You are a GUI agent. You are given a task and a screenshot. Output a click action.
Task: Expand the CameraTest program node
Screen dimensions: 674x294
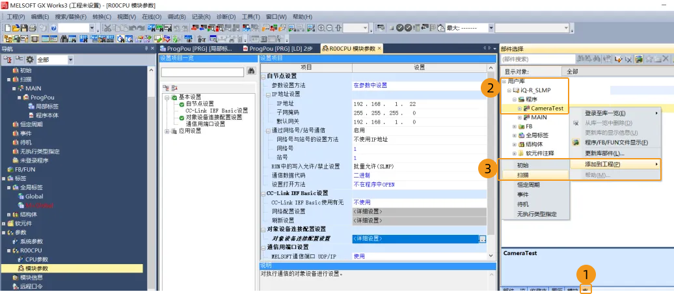pos(520,109)
